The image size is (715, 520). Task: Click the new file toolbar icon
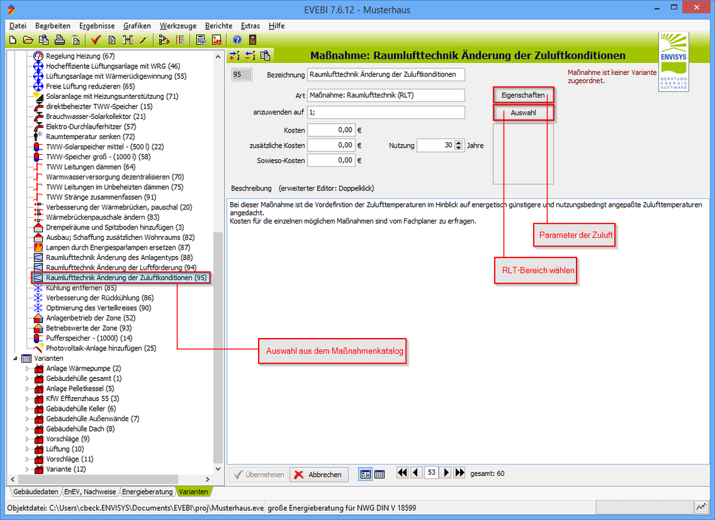[x=12, y=40]
